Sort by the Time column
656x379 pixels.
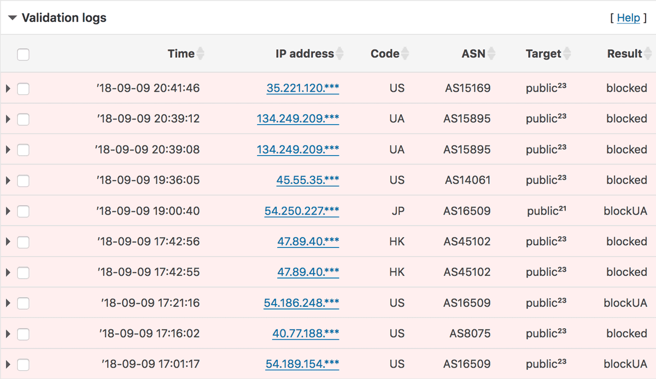tap(201, 54)
